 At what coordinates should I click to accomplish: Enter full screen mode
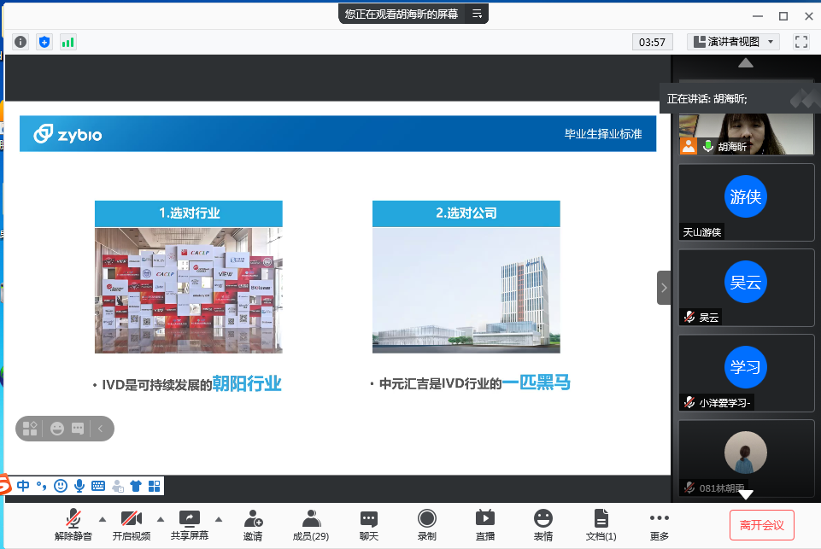[x=801, y=42]
